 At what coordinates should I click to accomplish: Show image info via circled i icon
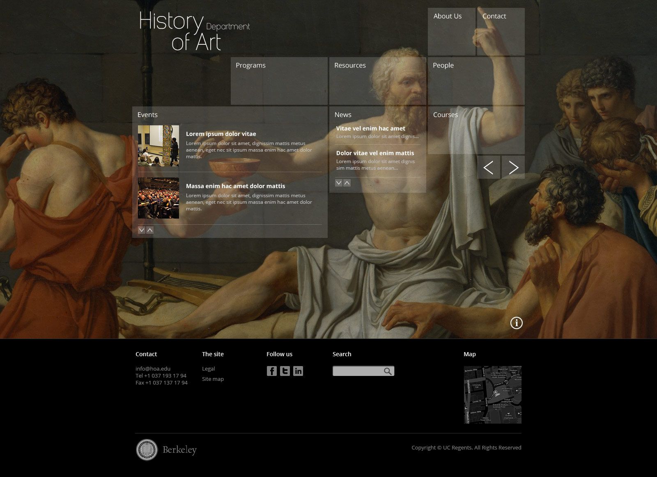point(517,323)
